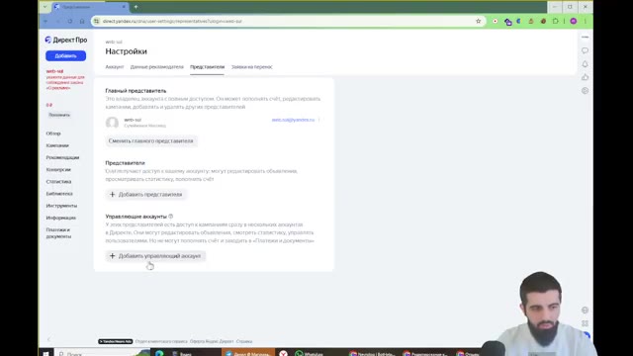
Task: Open Статистика in the sidebar
Action: click(58, 182)
